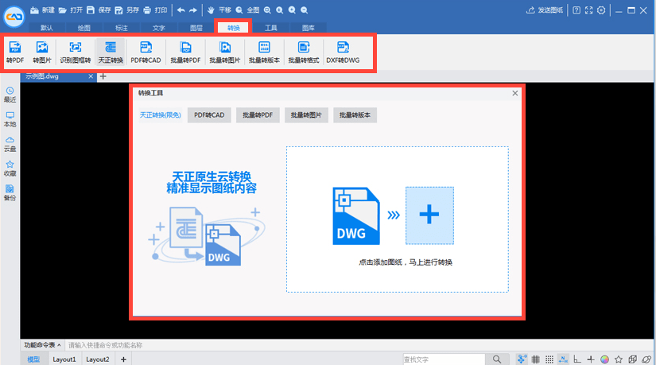Open 收藏 favorites in sidebar
Viewport: 656px width, 365px height.
pyautogui.click(x=10, y=169)
